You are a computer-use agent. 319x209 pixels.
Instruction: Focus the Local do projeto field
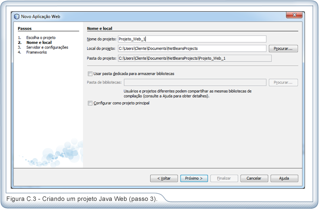coord(192,48)
